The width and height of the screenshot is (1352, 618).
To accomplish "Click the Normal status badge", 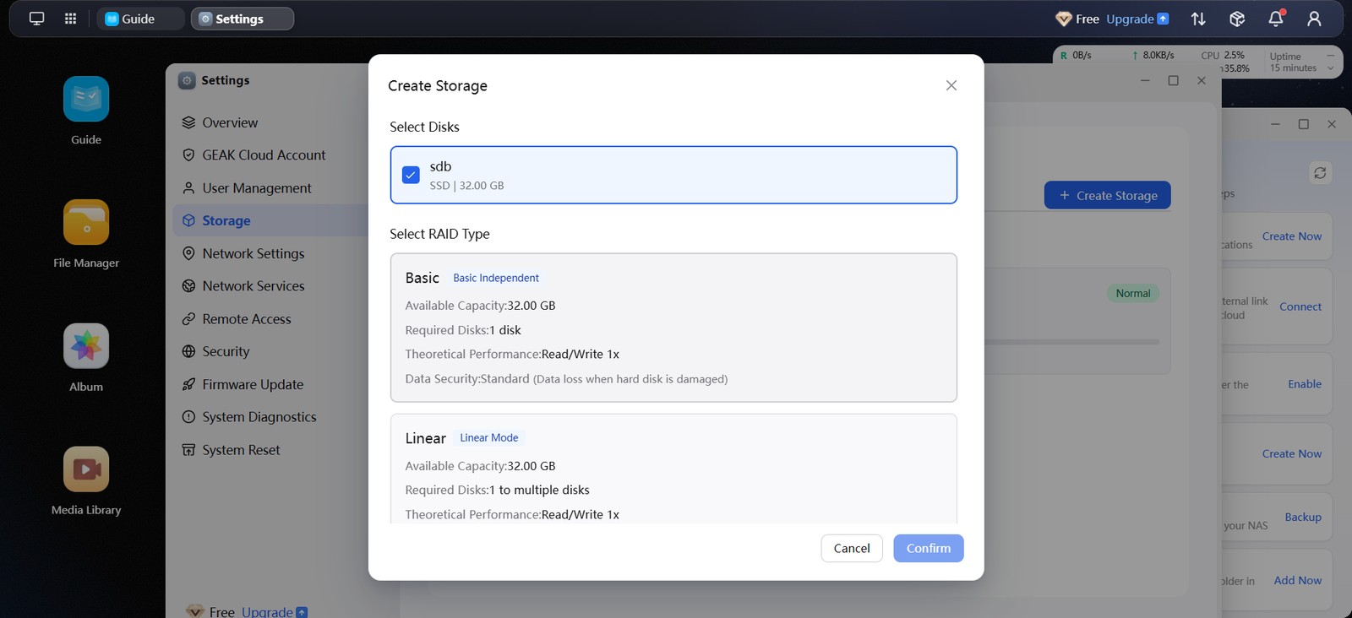I will coord(1133,293).
